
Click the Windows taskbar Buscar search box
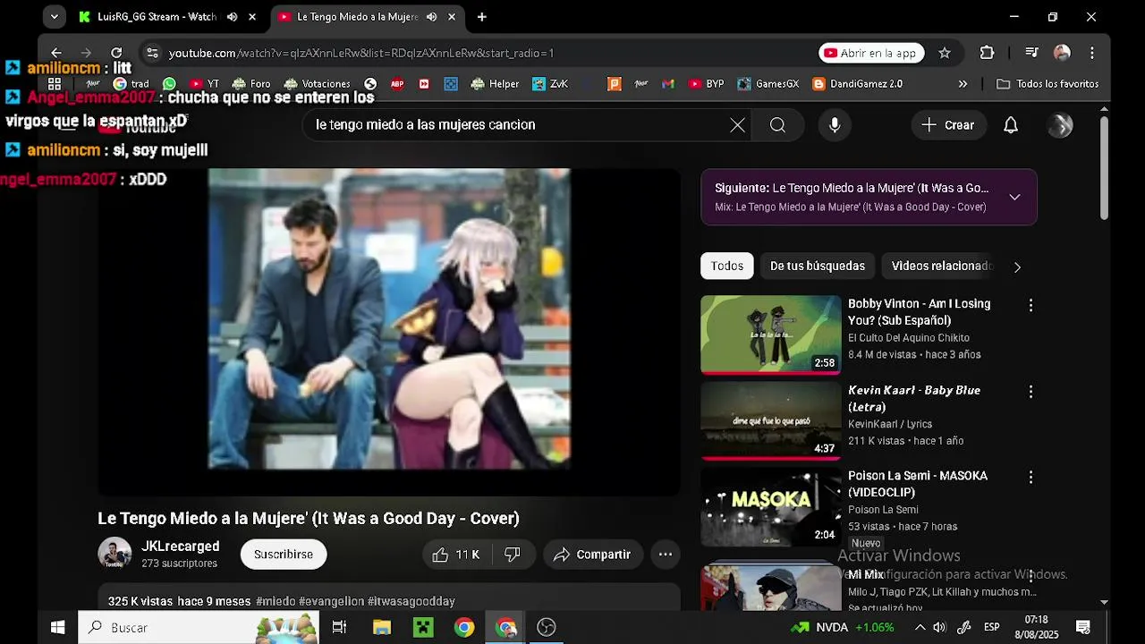(x=199, y=627)
